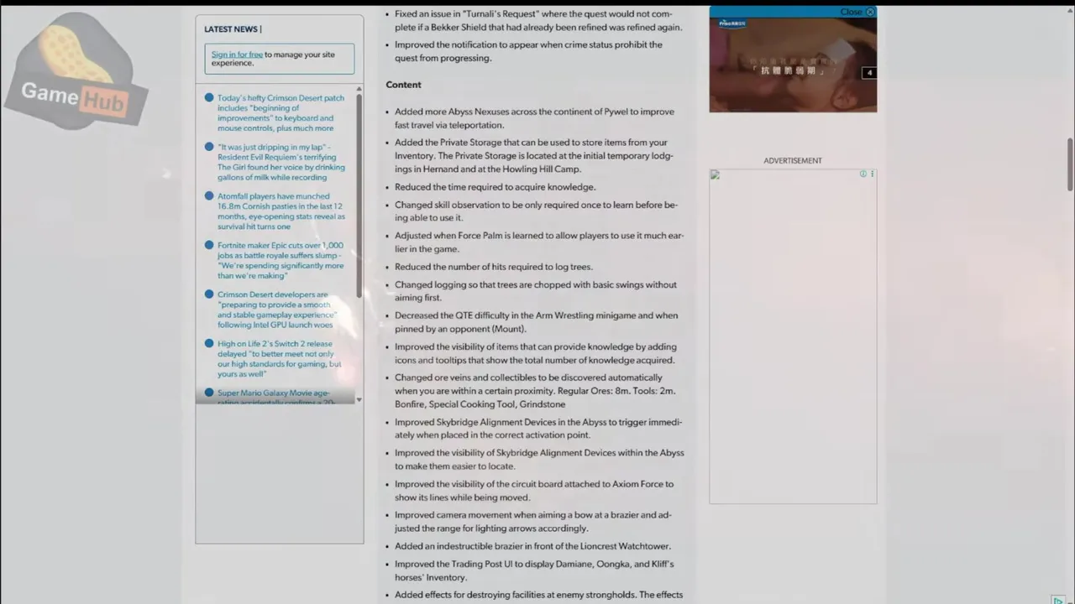Click the Latest News sidebar scrollbar thumb
This screenshot has width=1075, height=604.
tap(359, 195)
